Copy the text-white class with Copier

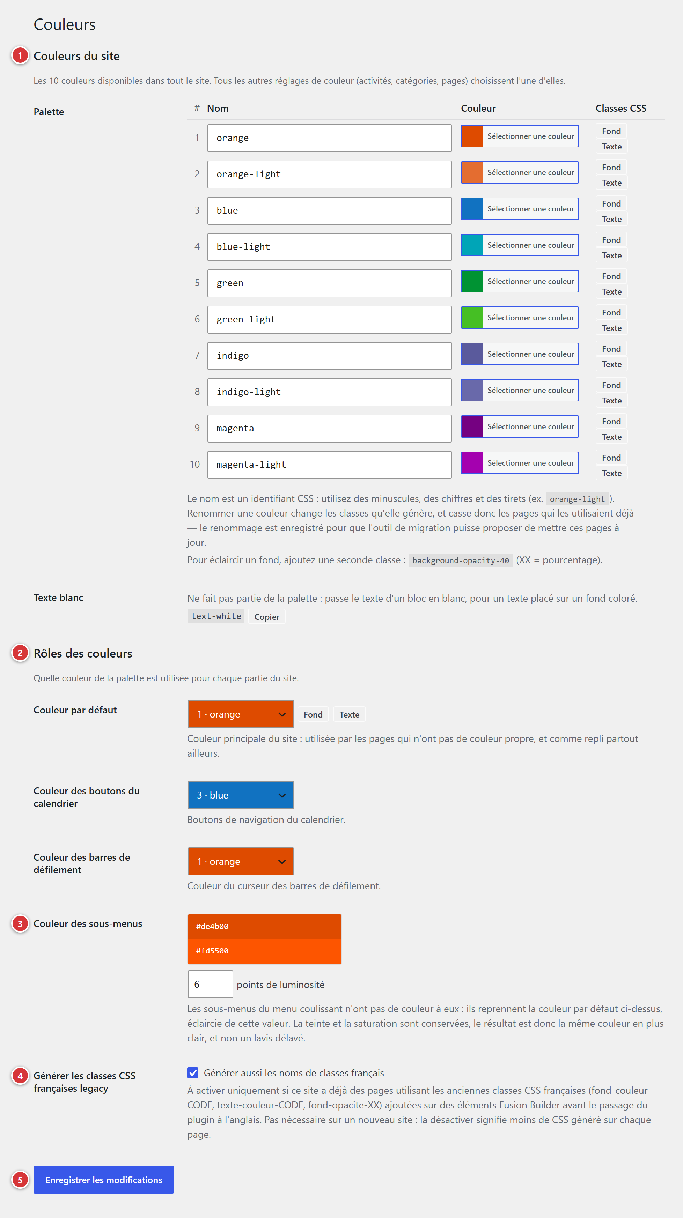point(267,617)
